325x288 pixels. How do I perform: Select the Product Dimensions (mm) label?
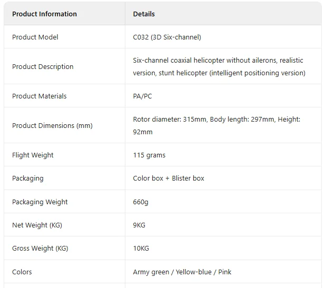tap(52, 126)
